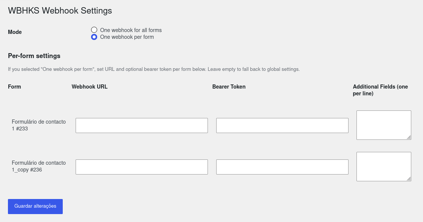Screen dimensions: 423x222
Task: Click the 'Webhook URL' column header
Action: (x=90, y=87)
